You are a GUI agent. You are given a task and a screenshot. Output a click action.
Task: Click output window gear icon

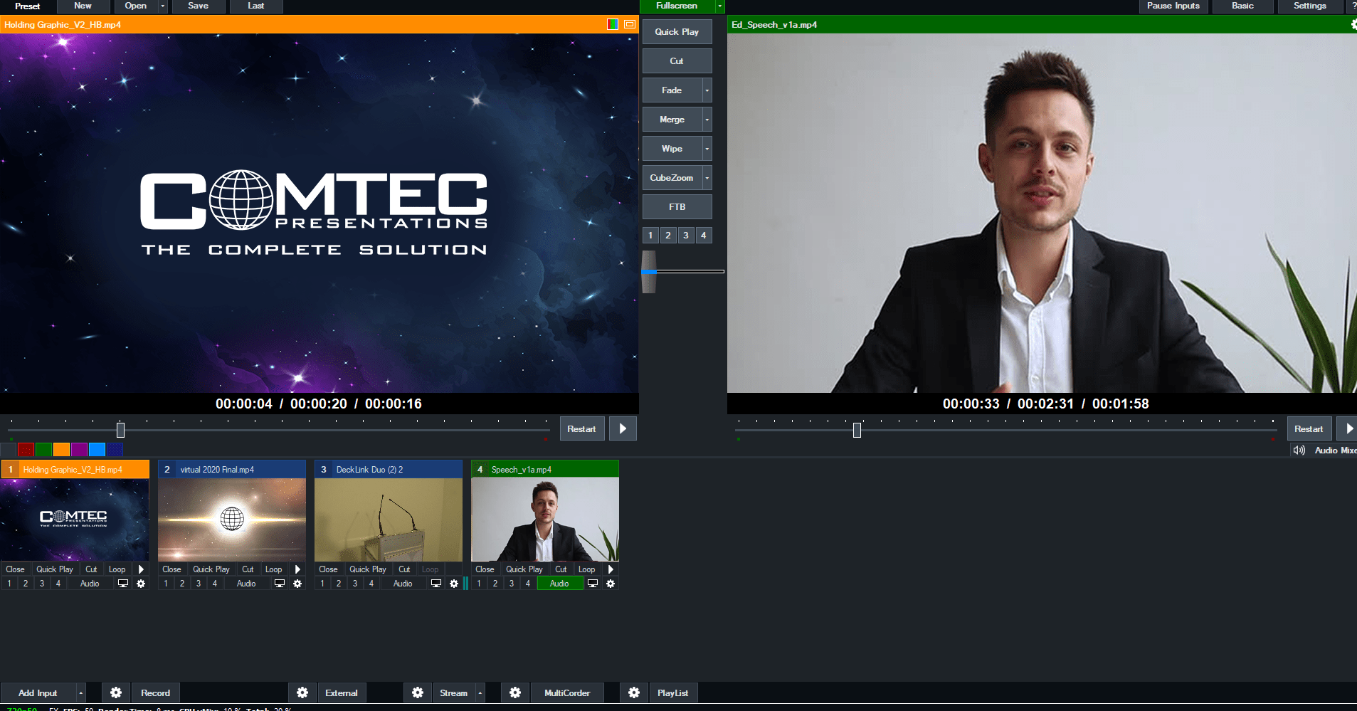coord(1353,24)
